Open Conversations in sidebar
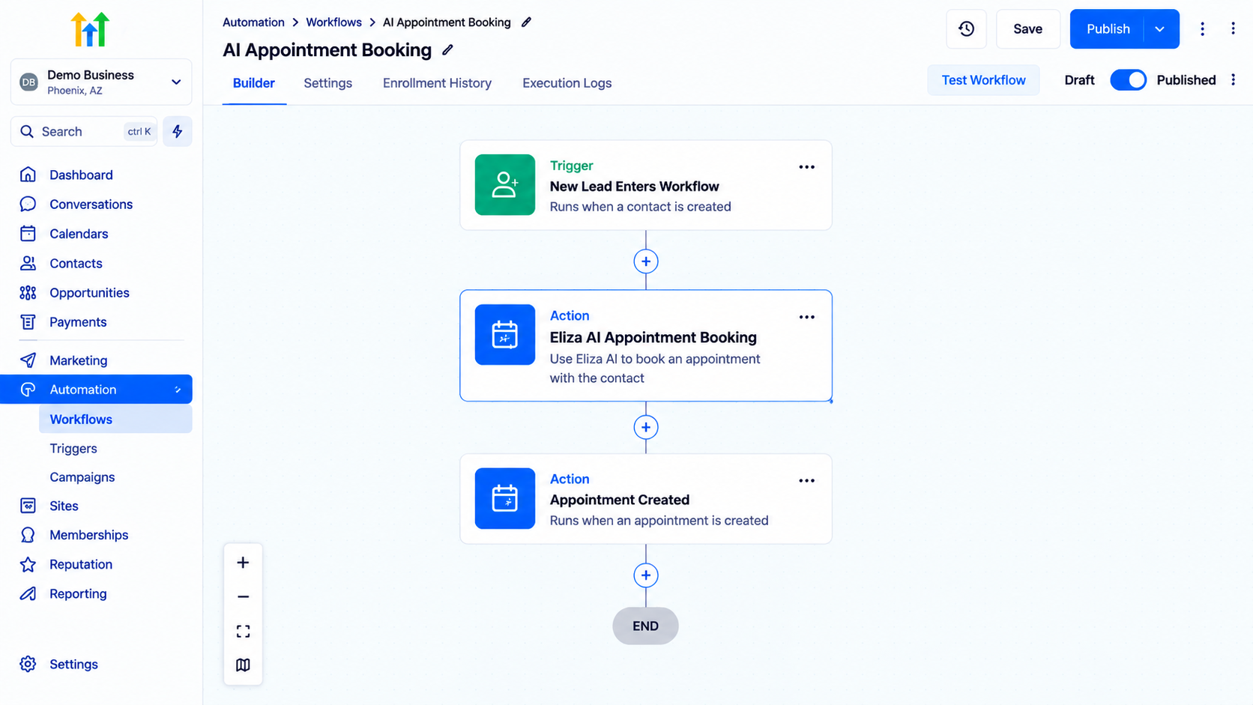Screen dimensions: 1253x705 pyautogui.click(x=91, y=204)
